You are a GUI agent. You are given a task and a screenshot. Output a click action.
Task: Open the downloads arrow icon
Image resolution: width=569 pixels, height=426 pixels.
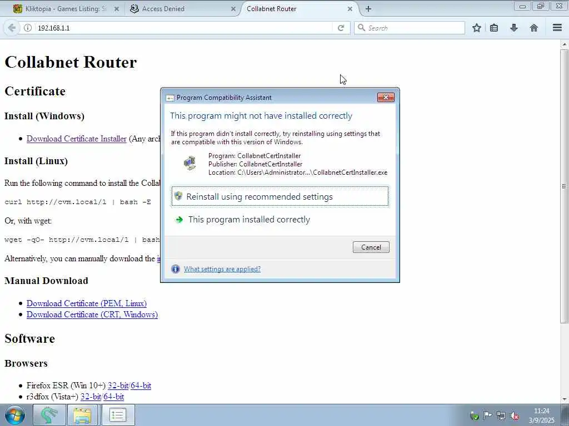514,28
